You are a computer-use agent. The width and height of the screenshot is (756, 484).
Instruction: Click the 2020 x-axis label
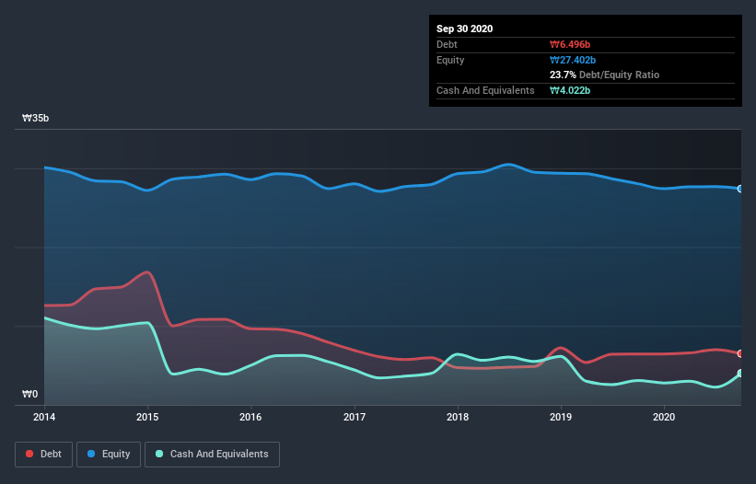(x=664, y=417)
